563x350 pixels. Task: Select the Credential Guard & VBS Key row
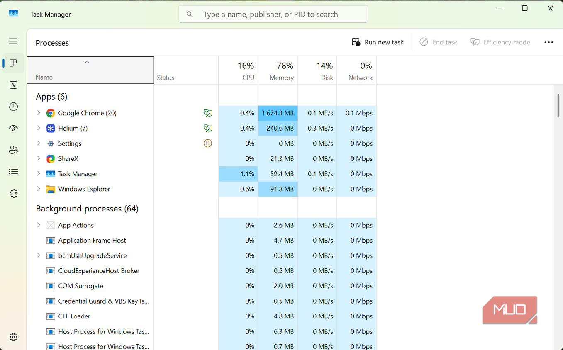[x=202, y=301]
